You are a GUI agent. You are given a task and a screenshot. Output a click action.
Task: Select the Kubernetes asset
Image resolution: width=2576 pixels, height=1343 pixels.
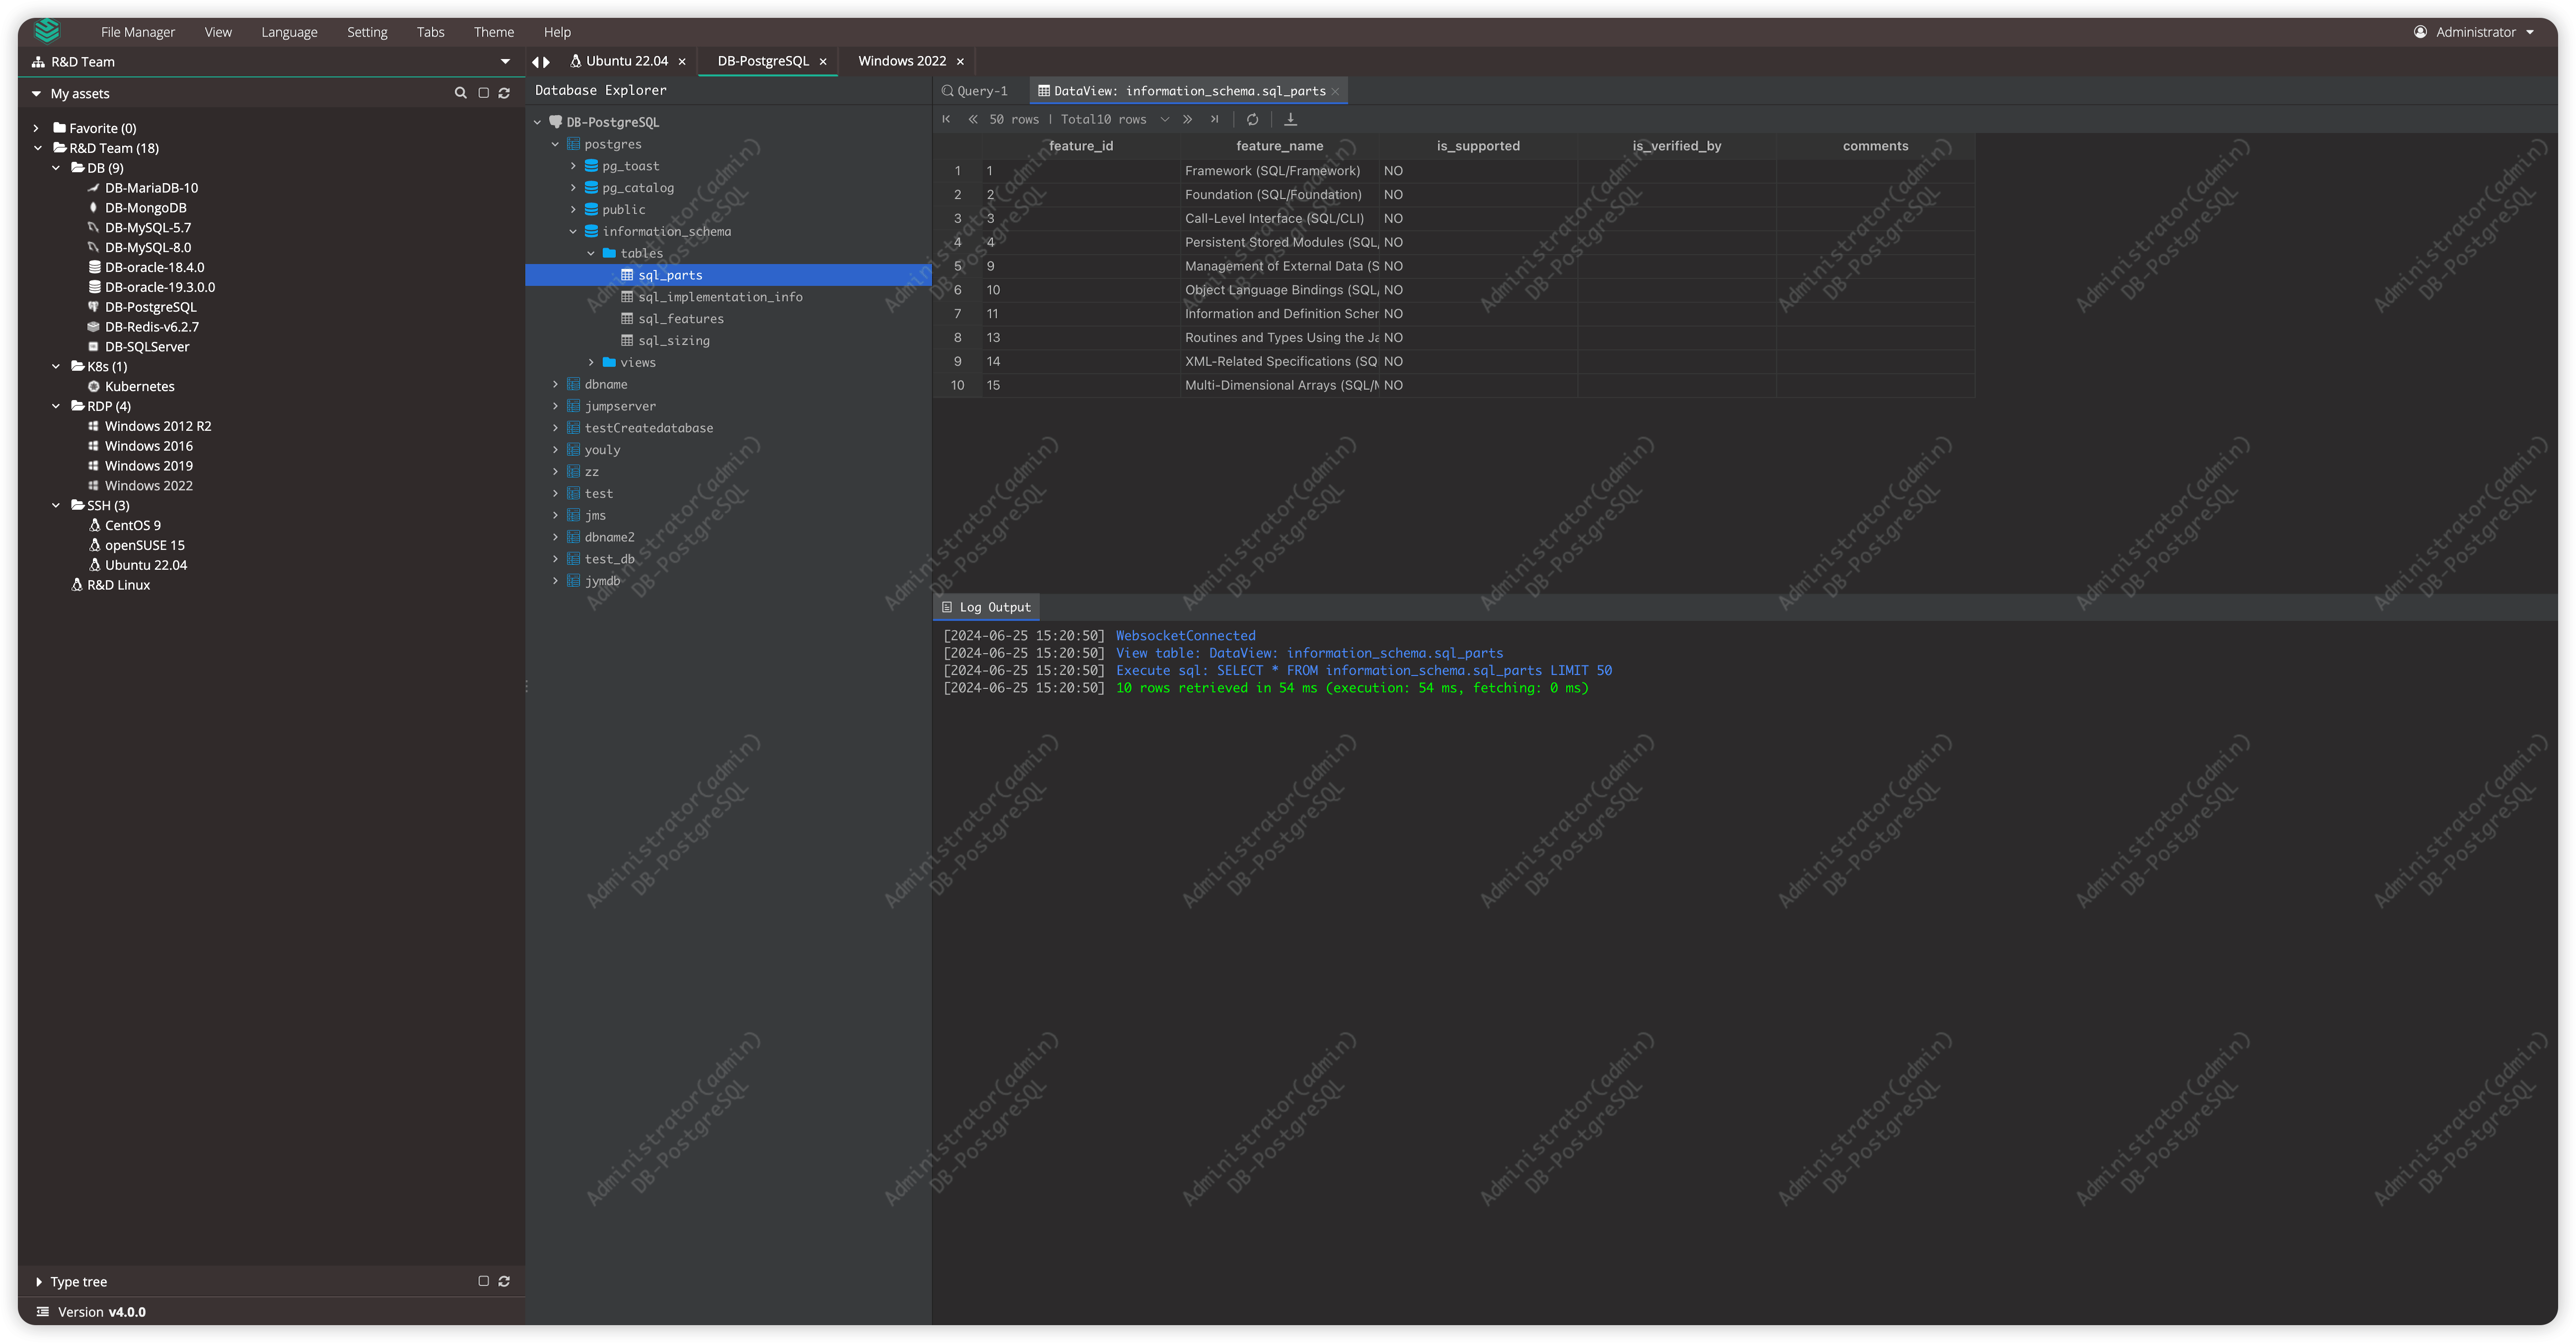tap(140, 386)
